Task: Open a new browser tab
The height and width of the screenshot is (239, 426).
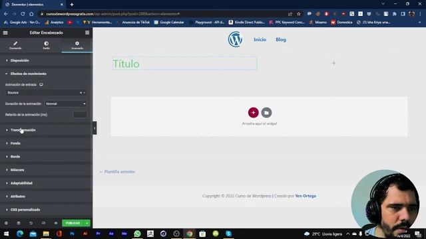Action: (x=72, y=5)
